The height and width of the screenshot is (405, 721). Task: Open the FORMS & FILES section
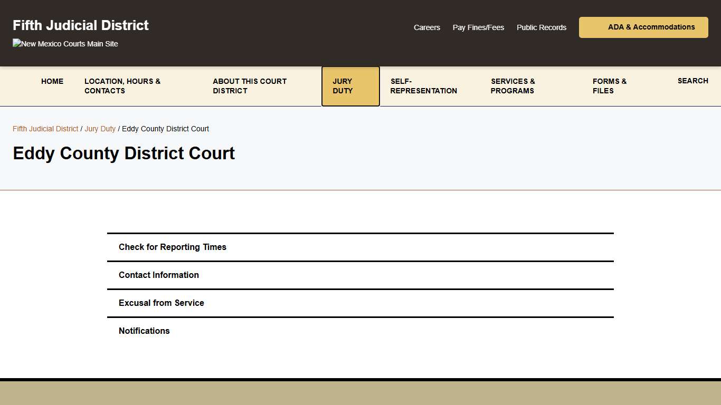click(x=610, y=86)
